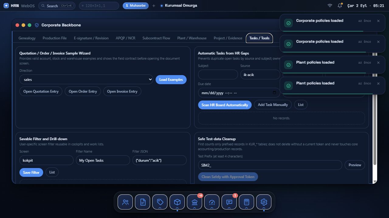Click Open Invoice Entry
The height and width of the screenshot is (218, 389).
pos(122,91)
